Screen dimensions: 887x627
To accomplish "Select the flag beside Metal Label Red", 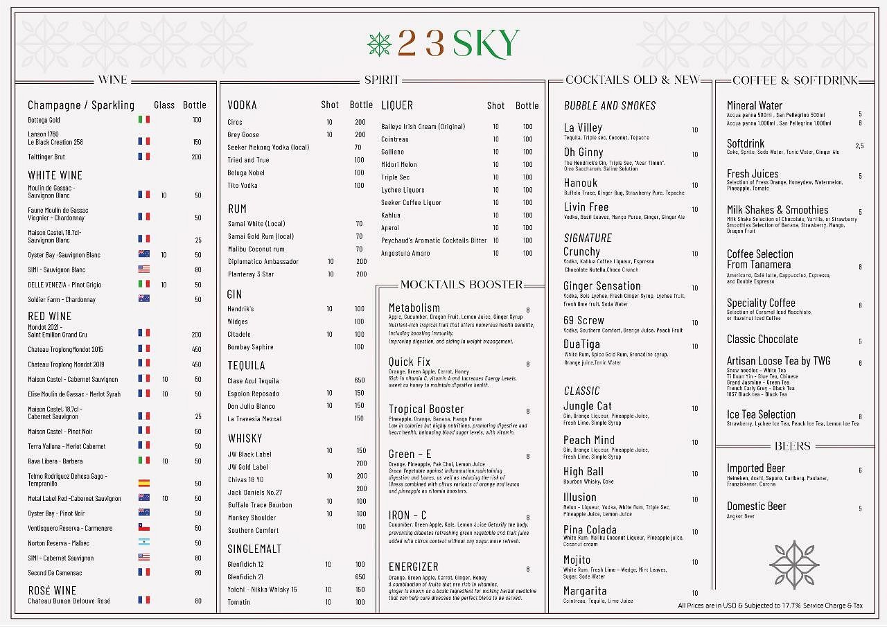I will tap(143, 497).
